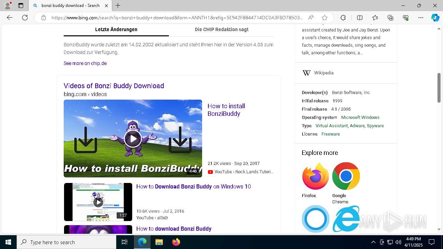
Task: Launch the Copilot sidebar icon
Action: (x=435, y=18)
